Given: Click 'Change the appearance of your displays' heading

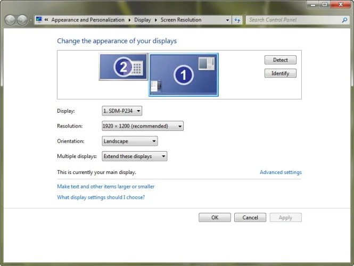Looking at the screenshot, I should tap(117, 41).
